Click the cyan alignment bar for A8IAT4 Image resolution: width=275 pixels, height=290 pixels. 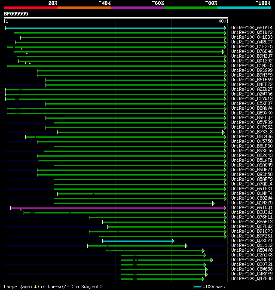click(115, 28)
